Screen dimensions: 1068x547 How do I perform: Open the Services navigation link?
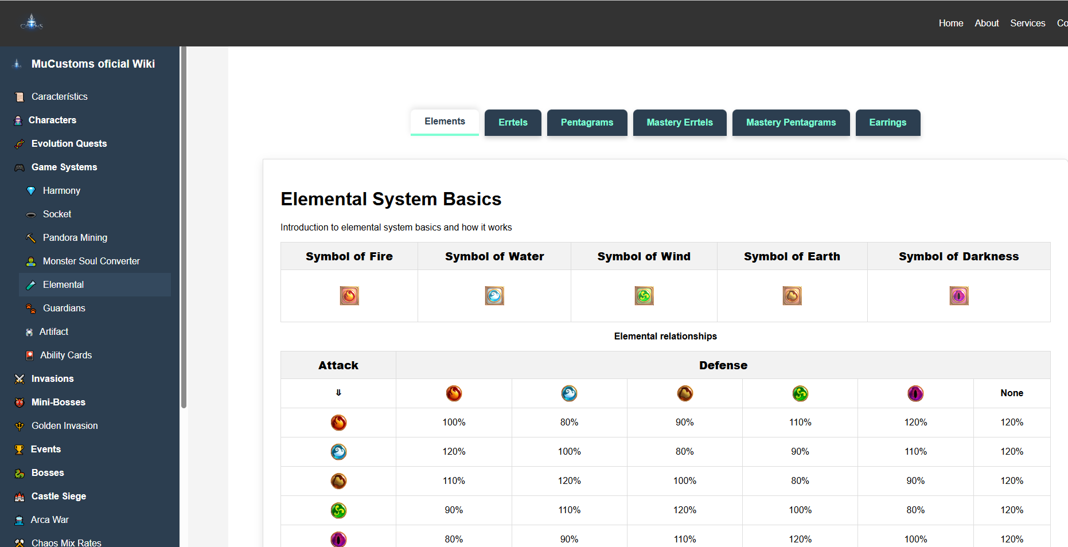[x=1027, y=23]
